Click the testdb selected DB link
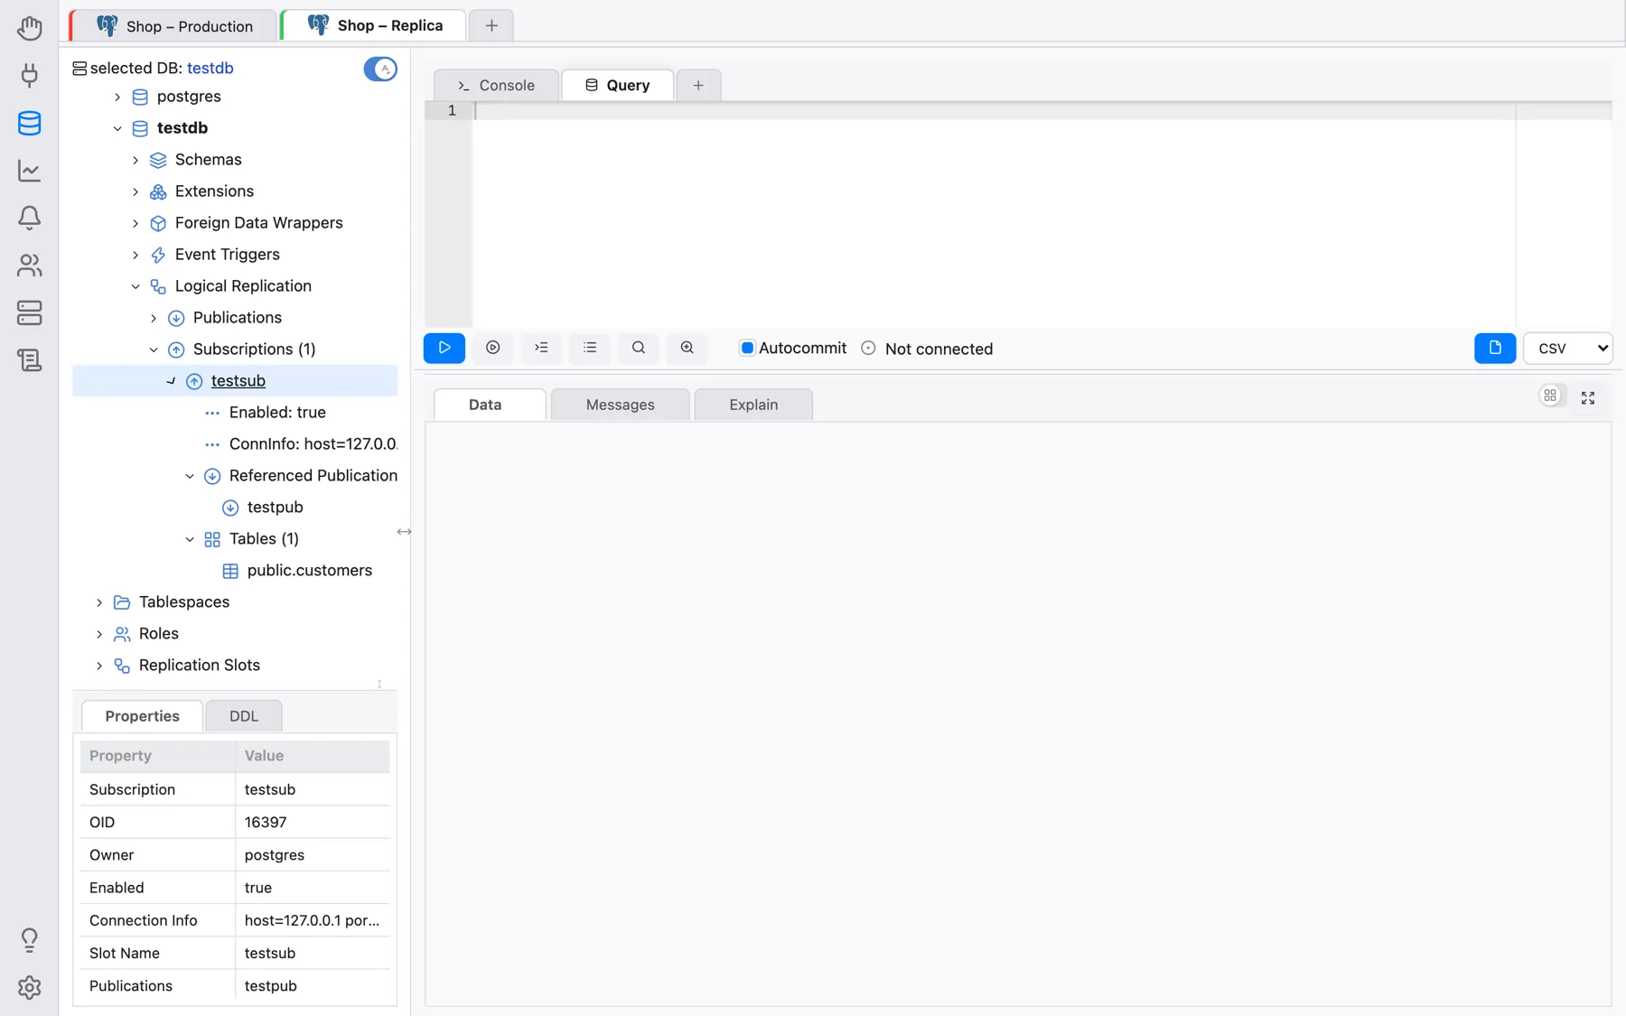This screenshot has width=1626, height=1016. tap(210, 68)
